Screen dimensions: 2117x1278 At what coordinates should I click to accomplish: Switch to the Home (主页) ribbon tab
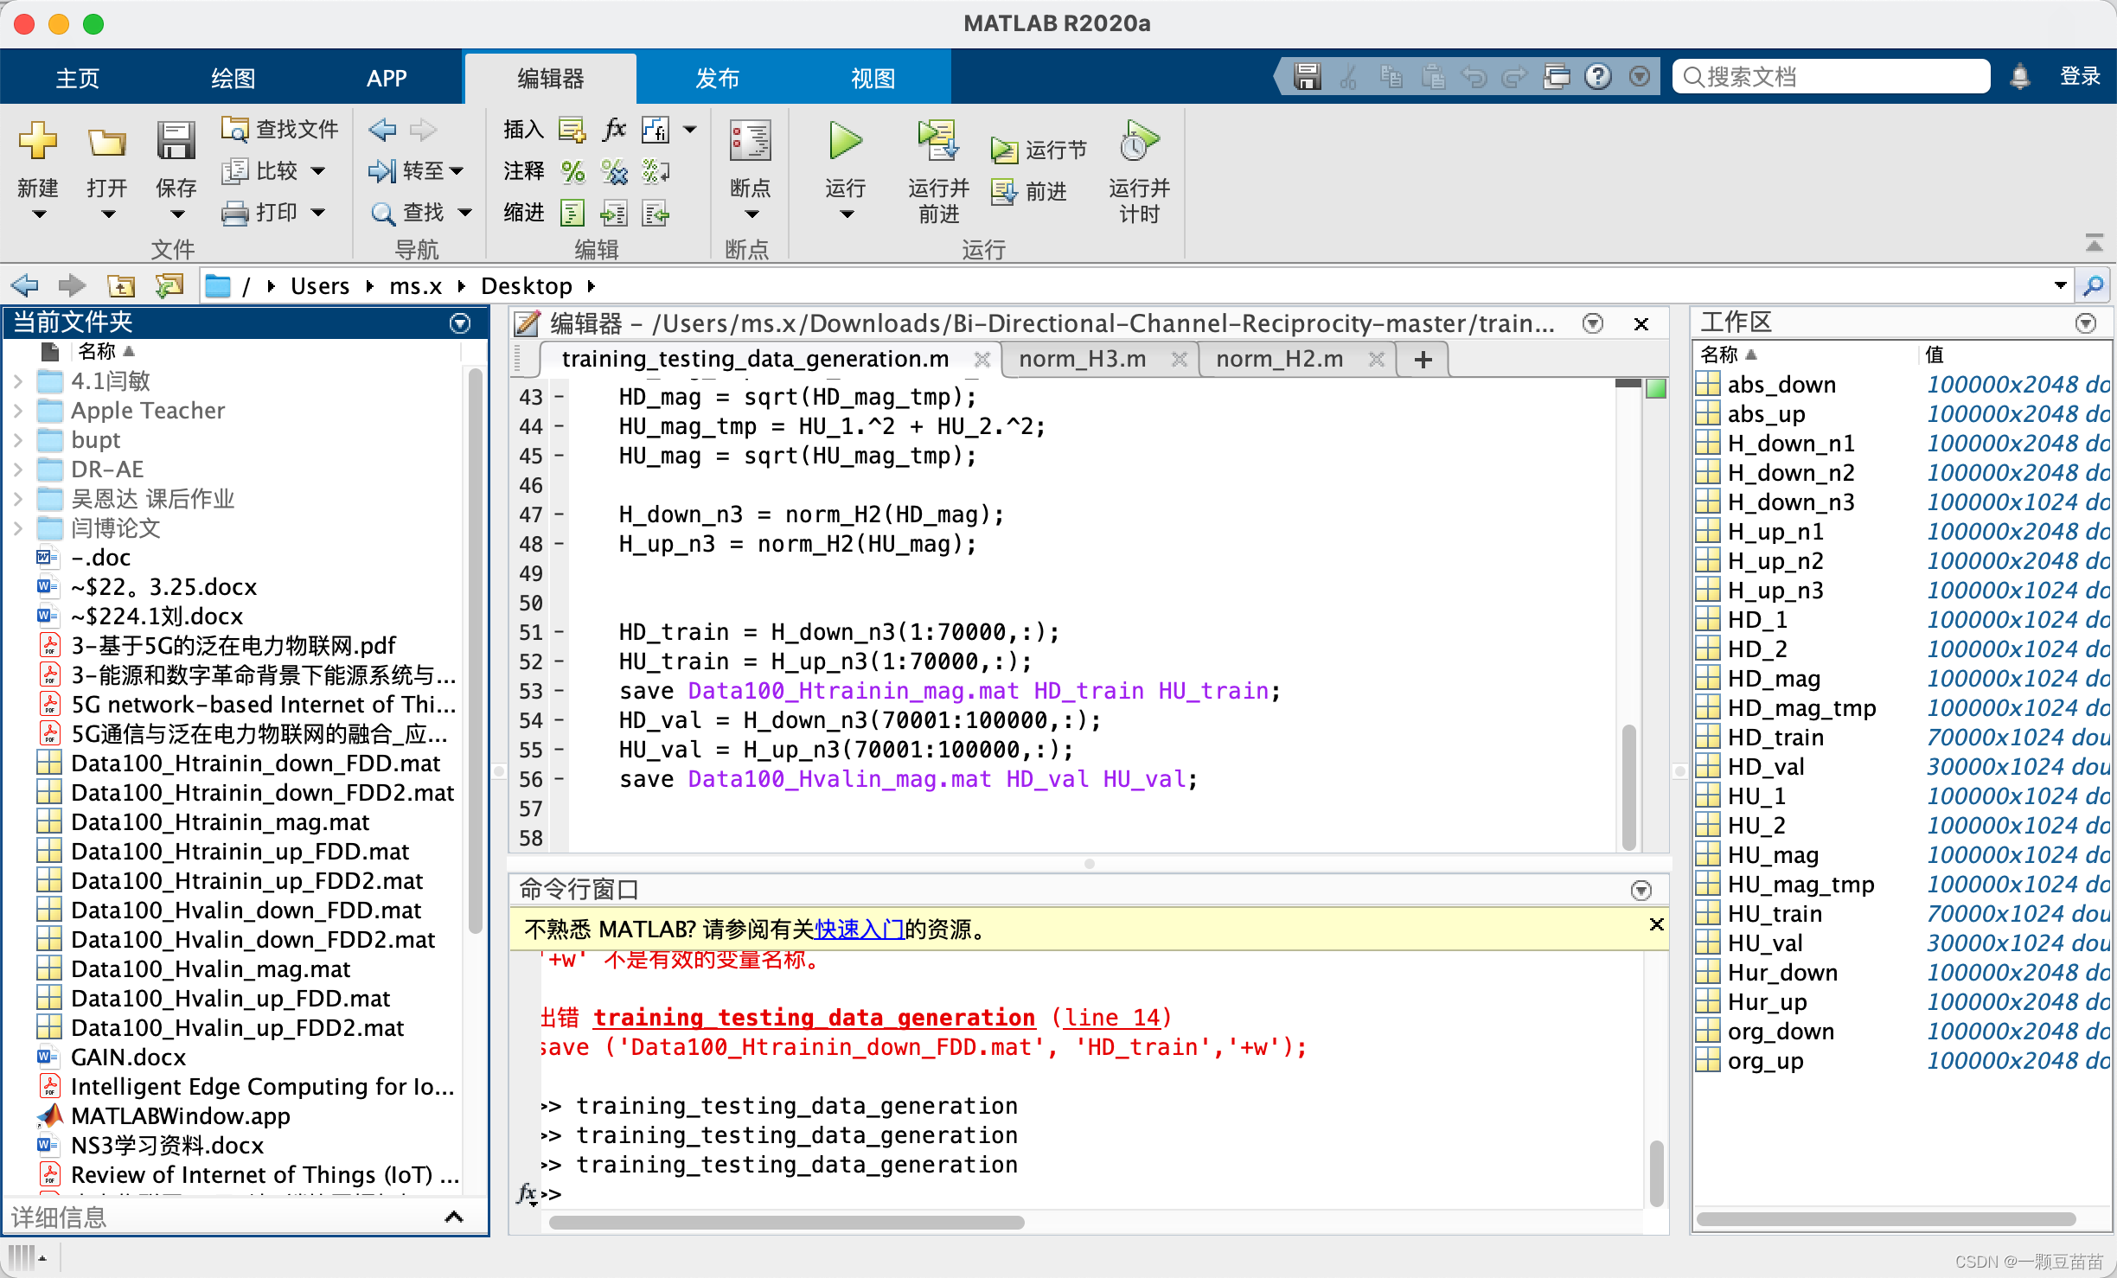(x=78, y=78)
